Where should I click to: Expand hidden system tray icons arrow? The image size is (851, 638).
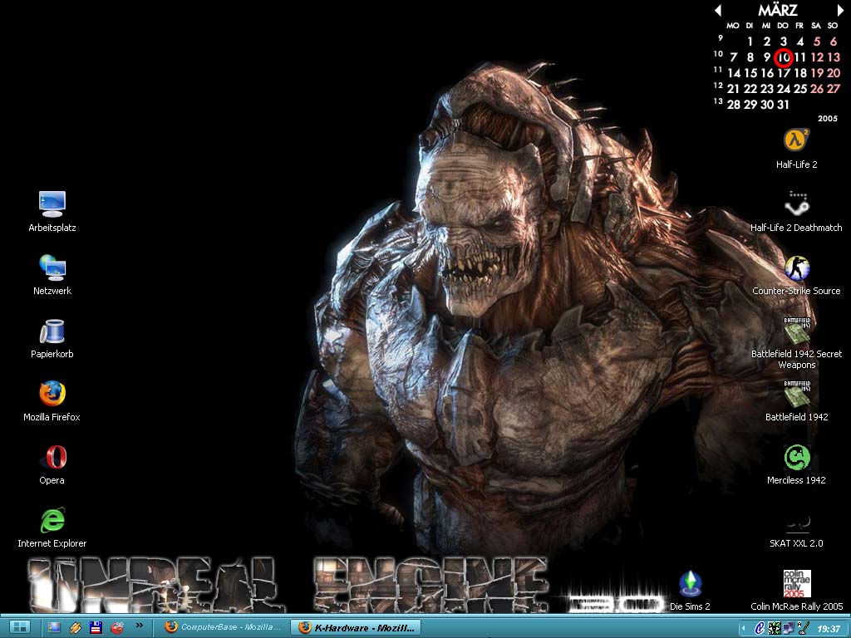[x=743, y=628]
